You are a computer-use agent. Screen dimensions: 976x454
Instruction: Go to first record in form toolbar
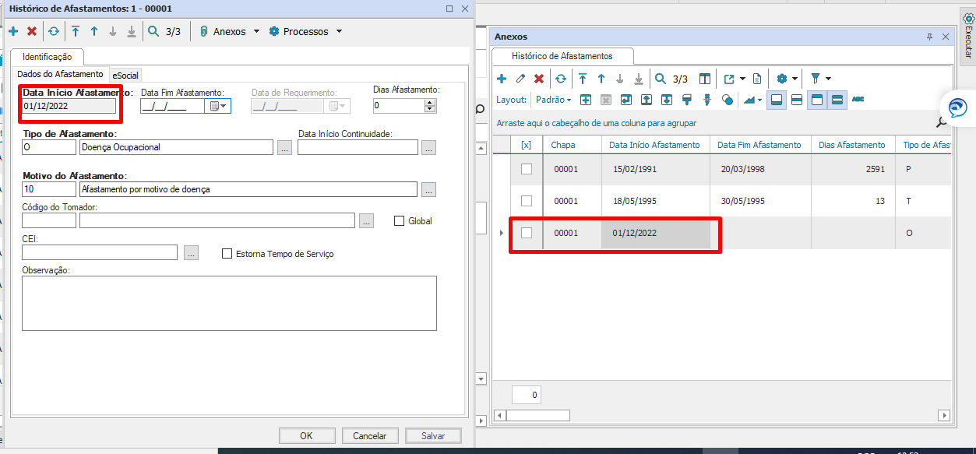(76, 32)
